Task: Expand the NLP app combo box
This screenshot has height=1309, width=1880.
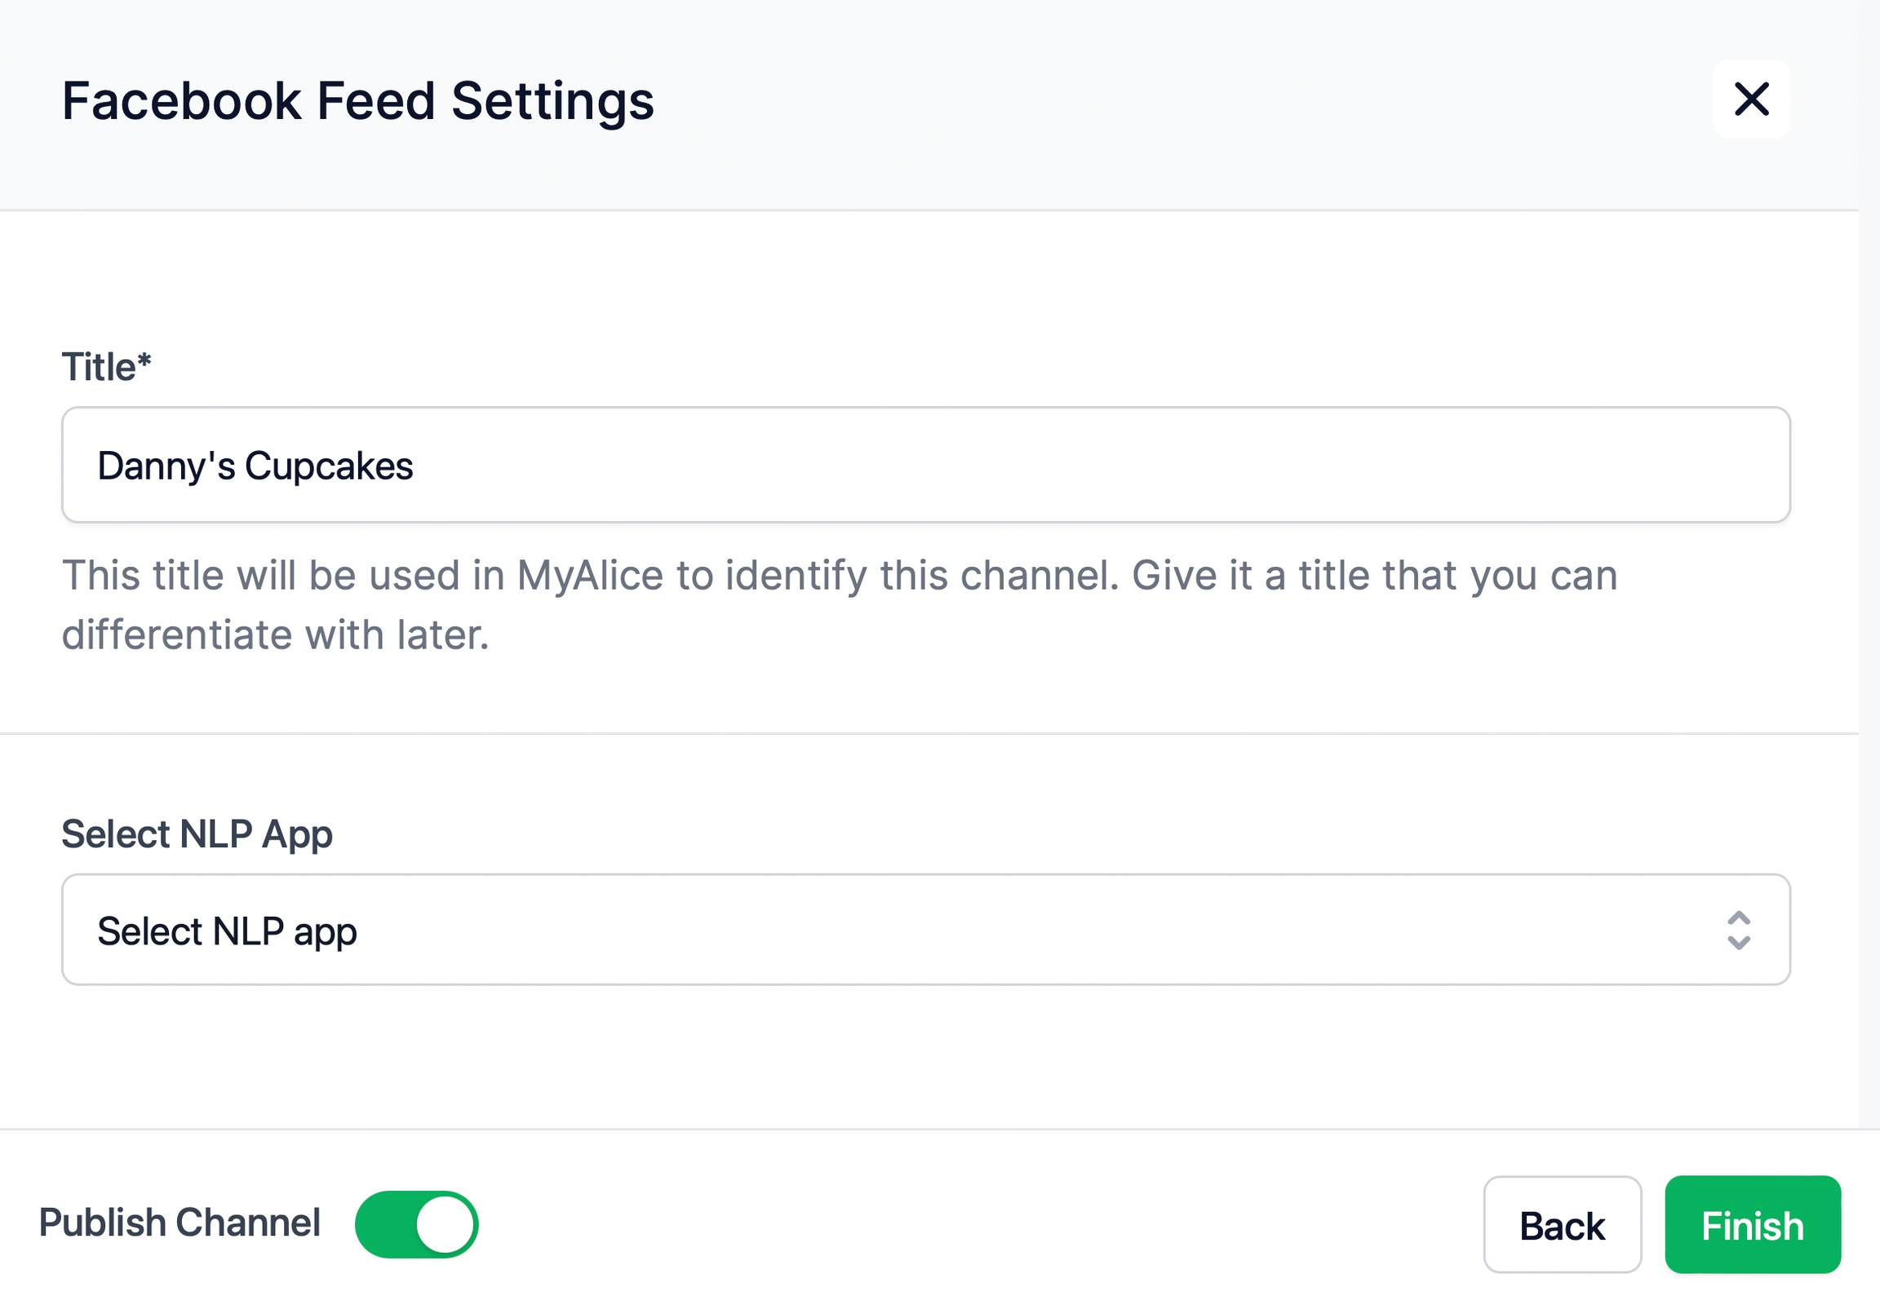Action: tap(925, 929)
